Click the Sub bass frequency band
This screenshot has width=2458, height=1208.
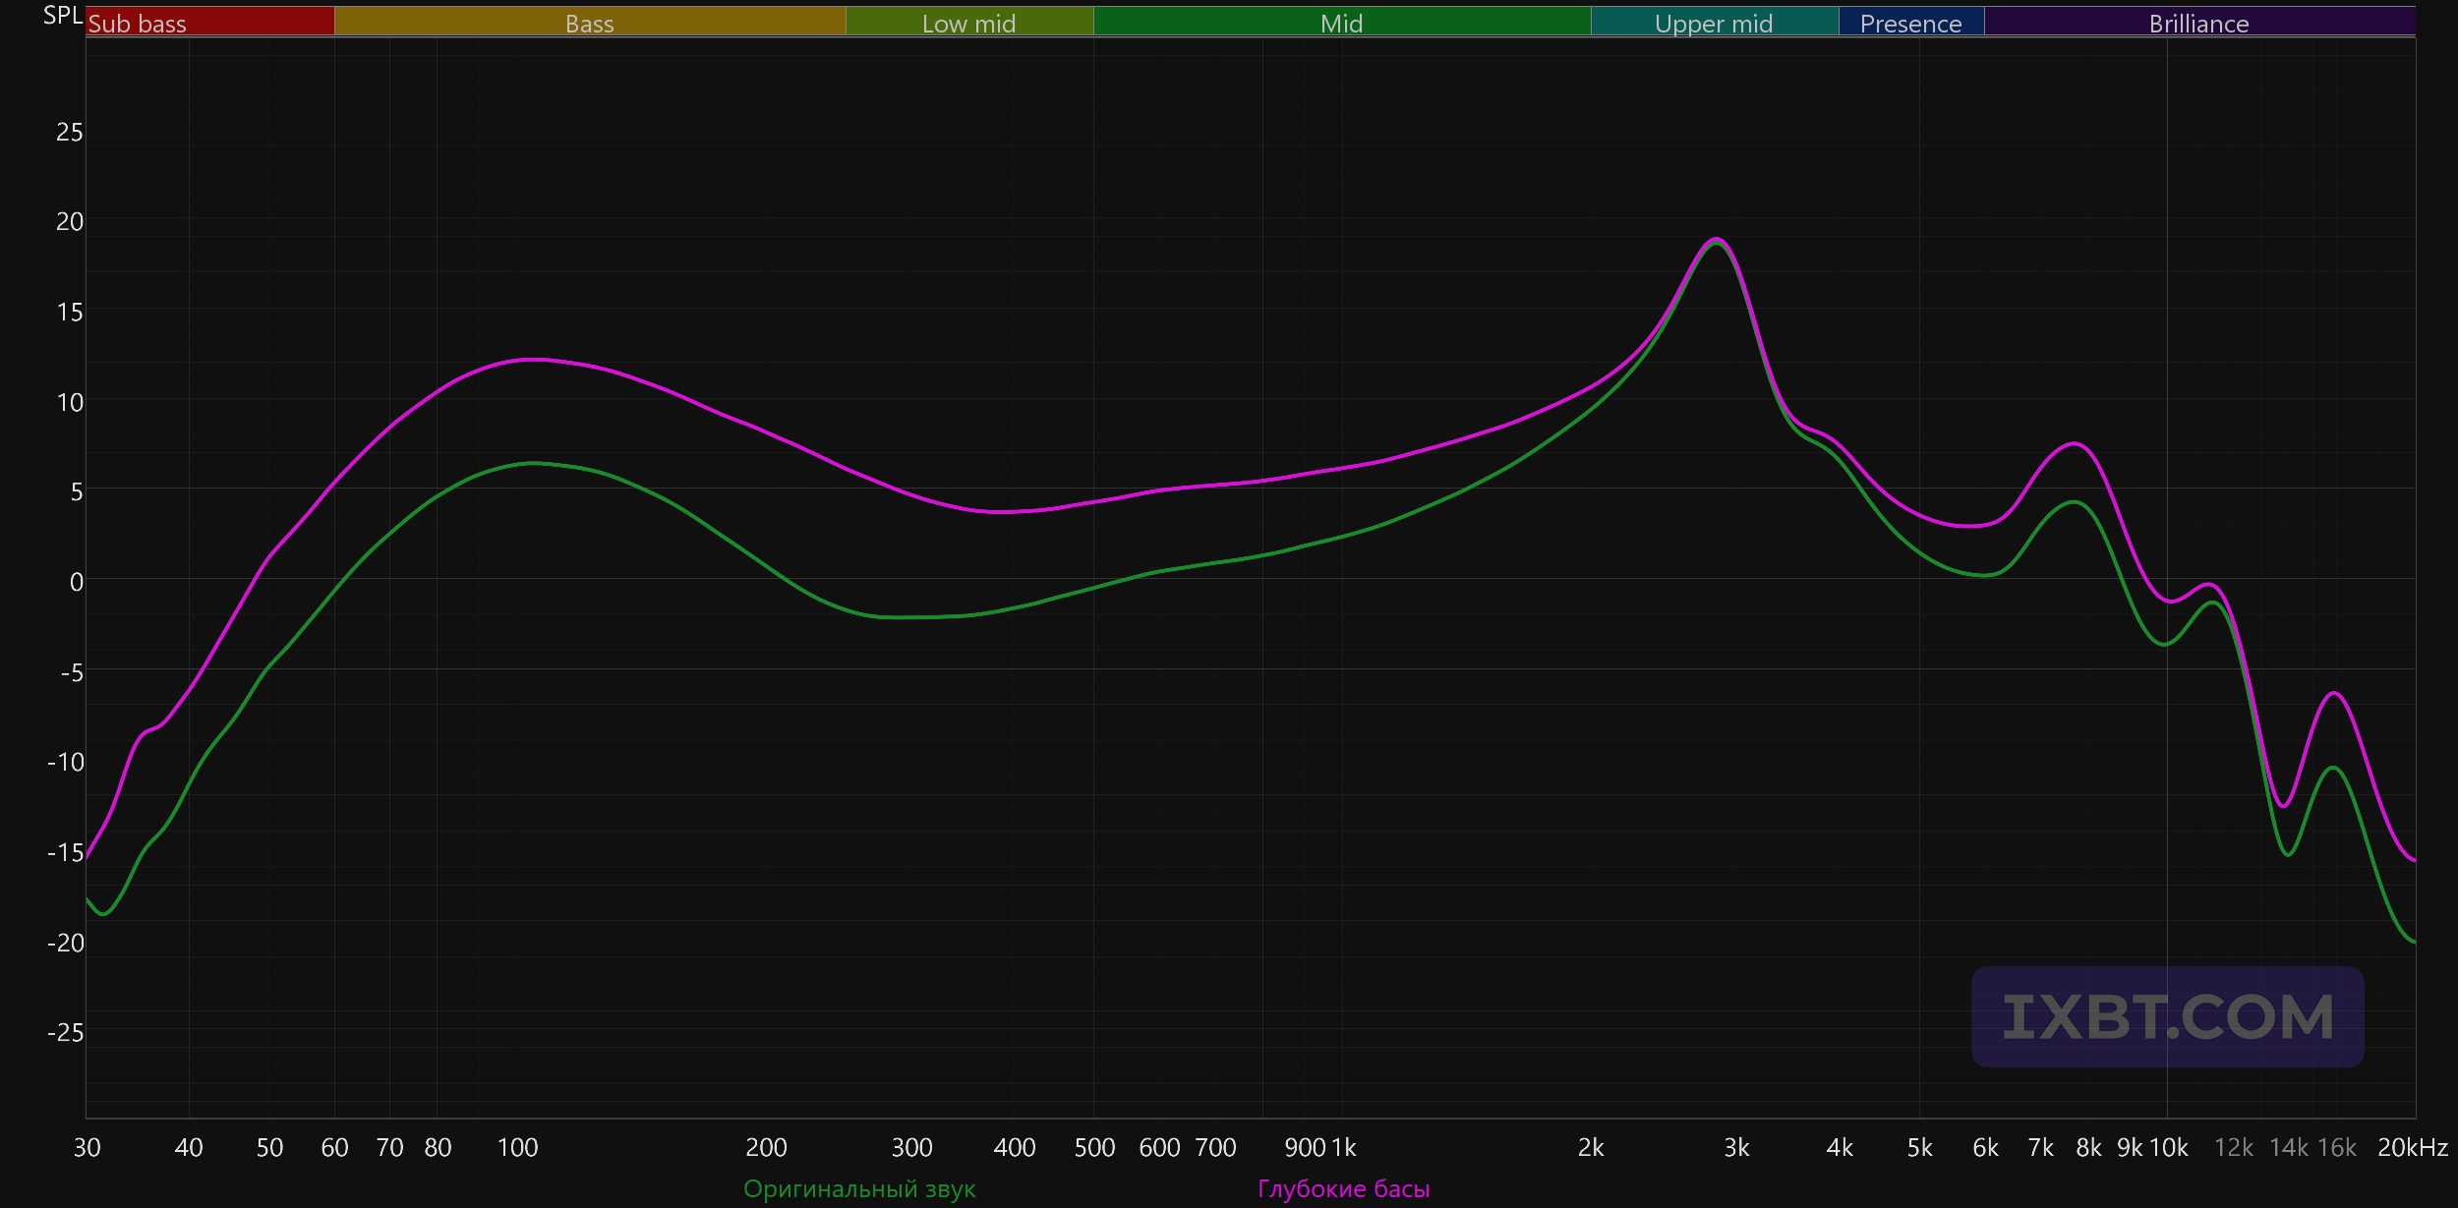tap(209, 22)
